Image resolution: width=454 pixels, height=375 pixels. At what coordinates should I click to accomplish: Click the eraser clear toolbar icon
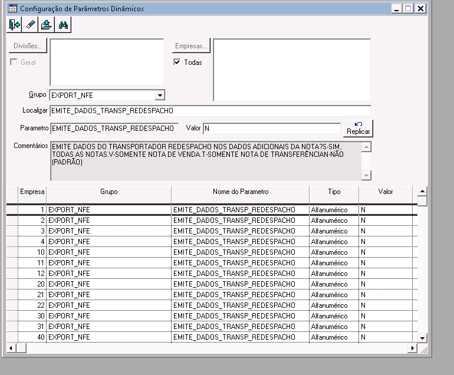click(x=31, y=25)
